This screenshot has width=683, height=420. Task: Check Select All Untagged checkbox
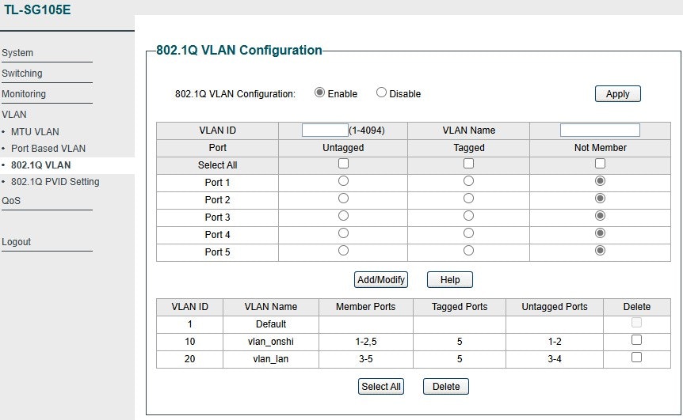click(x=343, y=164)
